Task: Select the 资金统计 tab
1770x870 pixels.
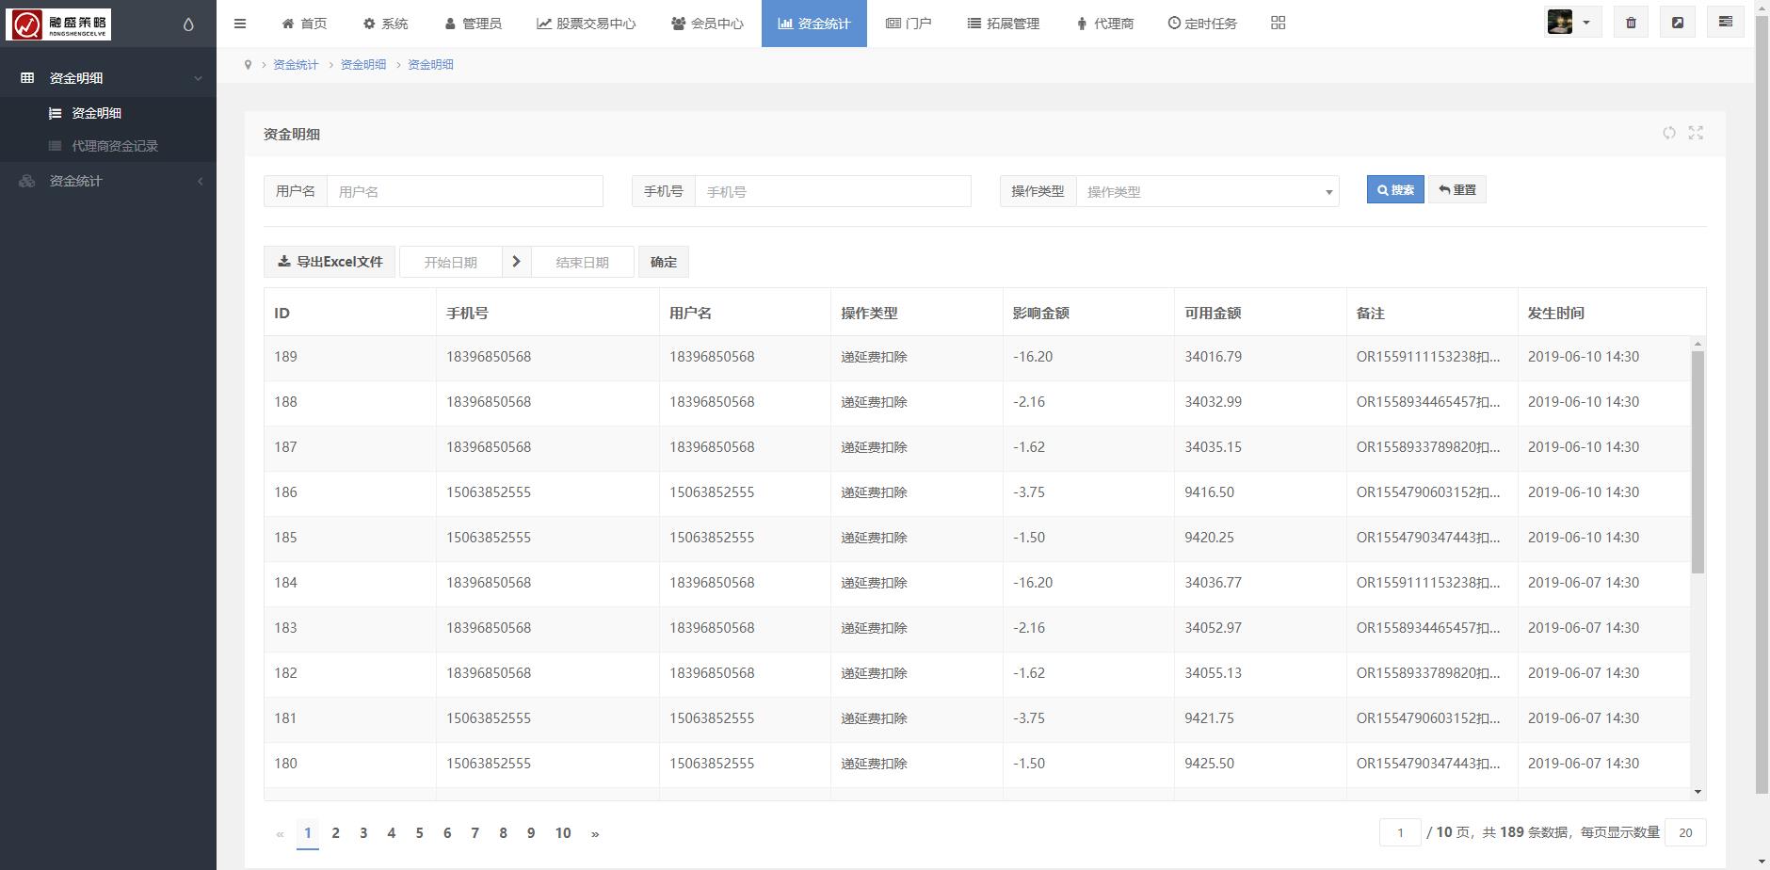Action: tap(814, 24)
